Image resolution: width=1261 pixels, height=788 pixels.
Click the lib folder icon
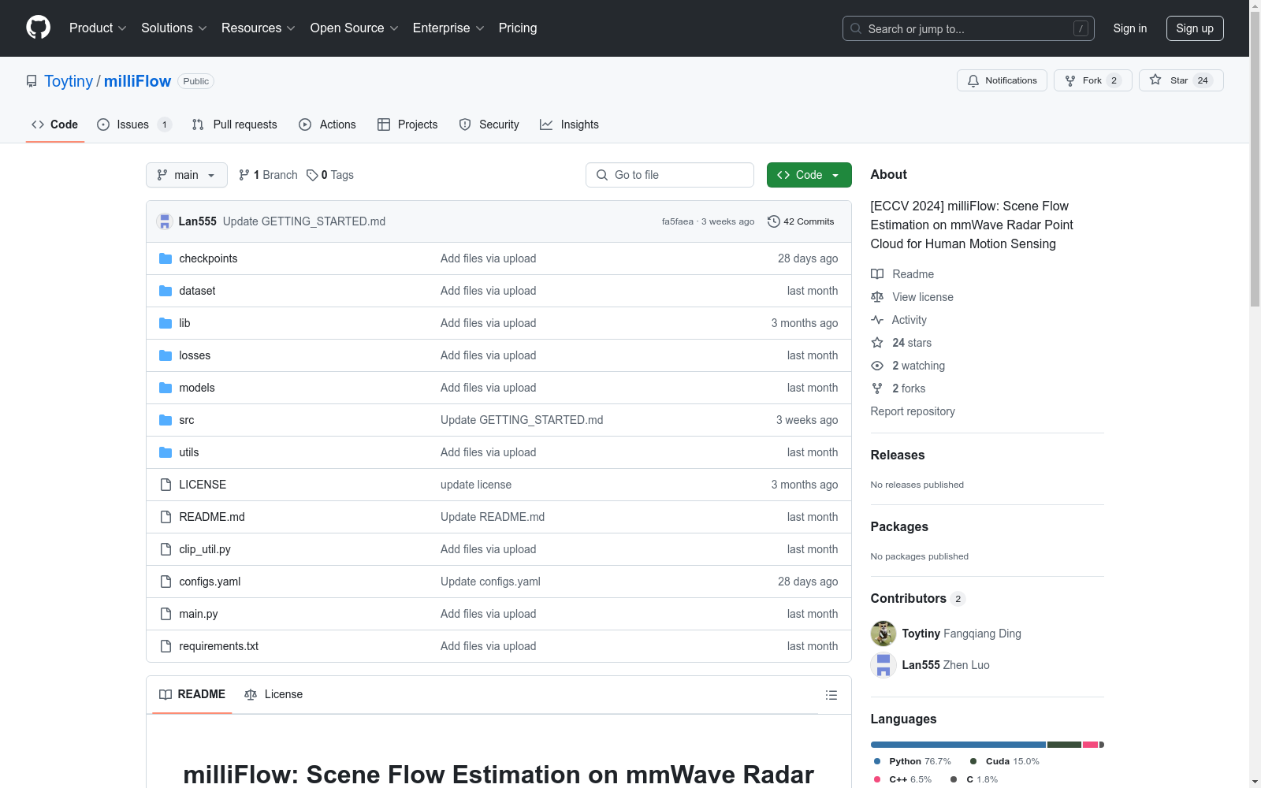[166, 323]
